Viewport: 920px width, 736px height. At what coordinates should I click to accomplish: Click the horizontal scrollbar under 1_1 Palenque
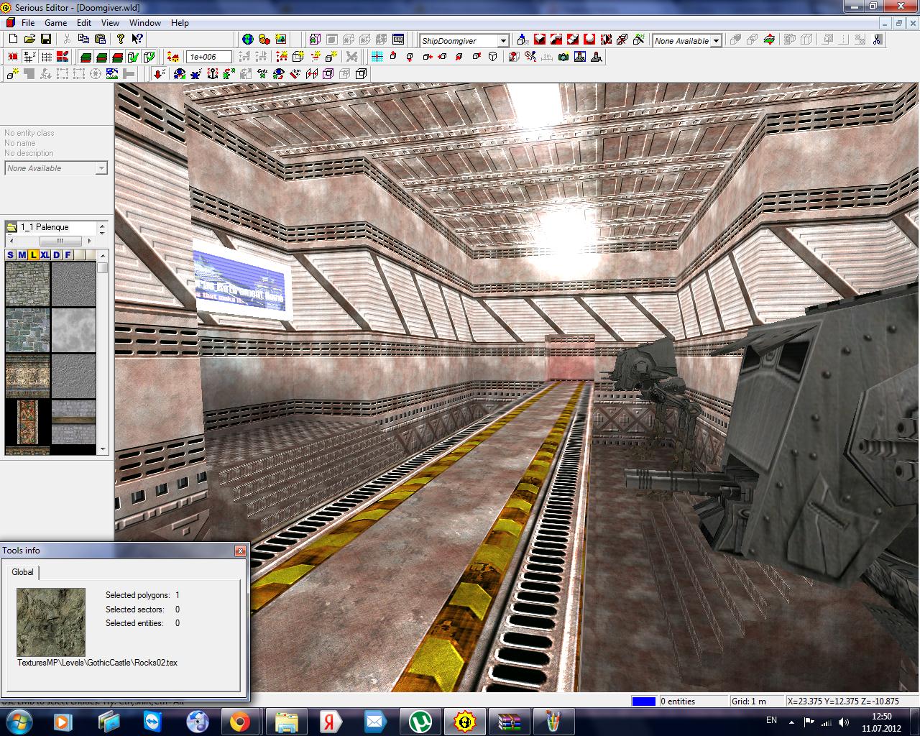coord(59,241)
